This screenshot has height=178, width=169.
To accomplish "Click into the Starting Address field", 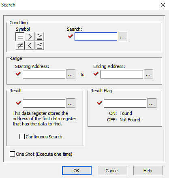I will 44,74.
